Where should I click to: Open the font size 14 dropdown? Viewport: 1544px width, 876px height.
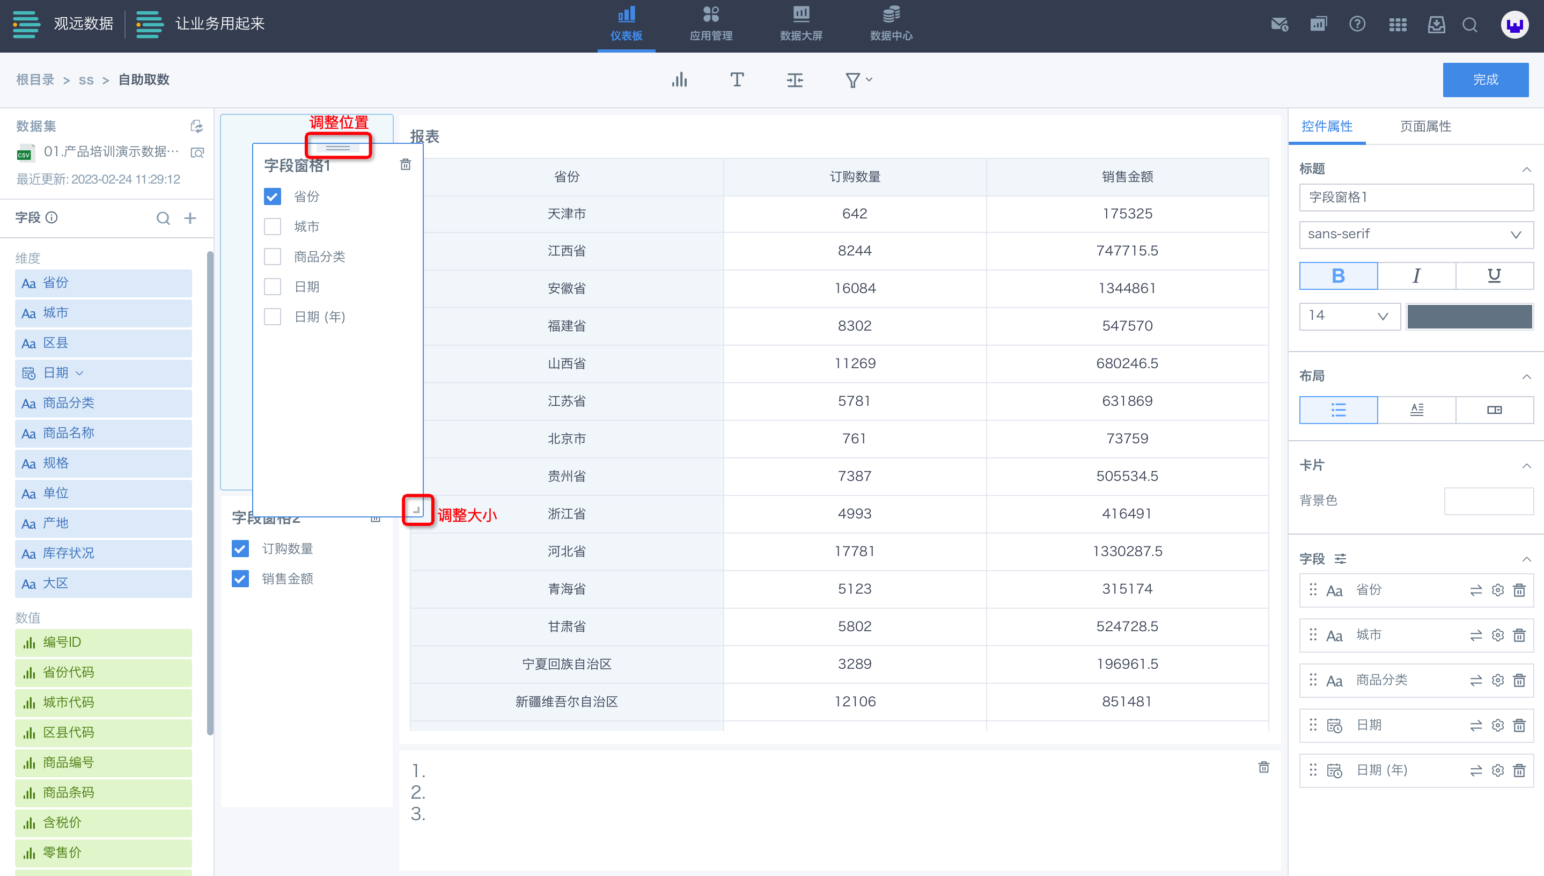1349,316
